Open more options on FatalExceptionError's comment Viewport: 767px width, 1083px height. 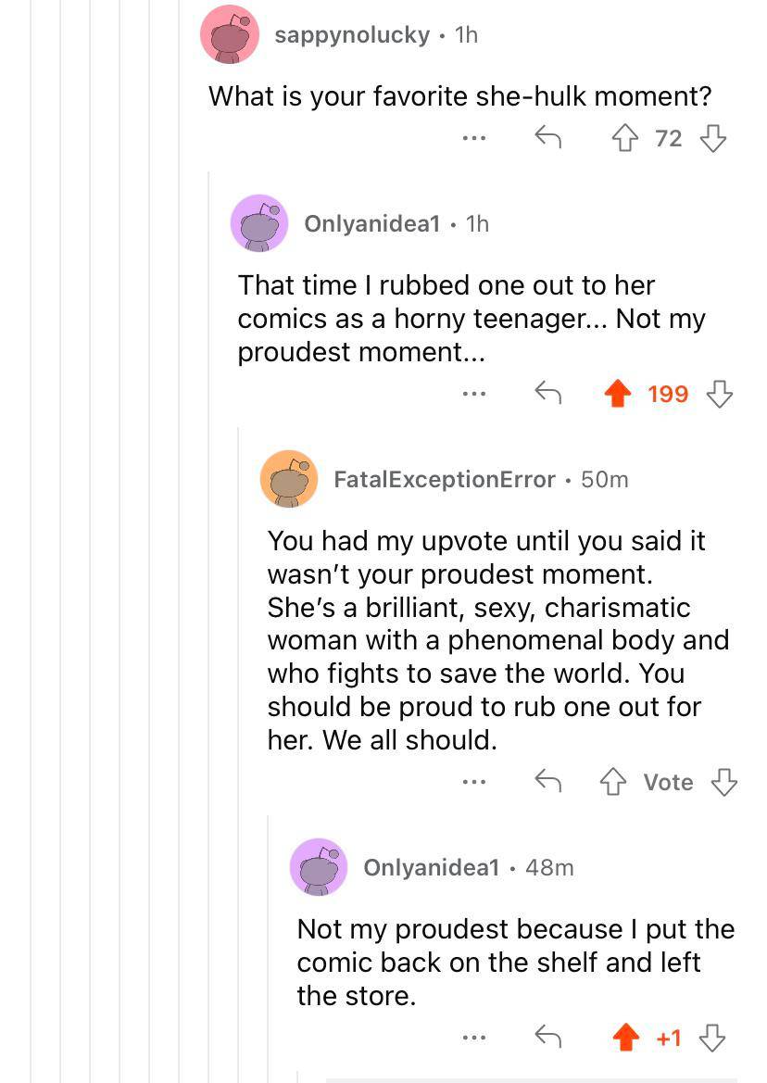(x=474, y=783)
